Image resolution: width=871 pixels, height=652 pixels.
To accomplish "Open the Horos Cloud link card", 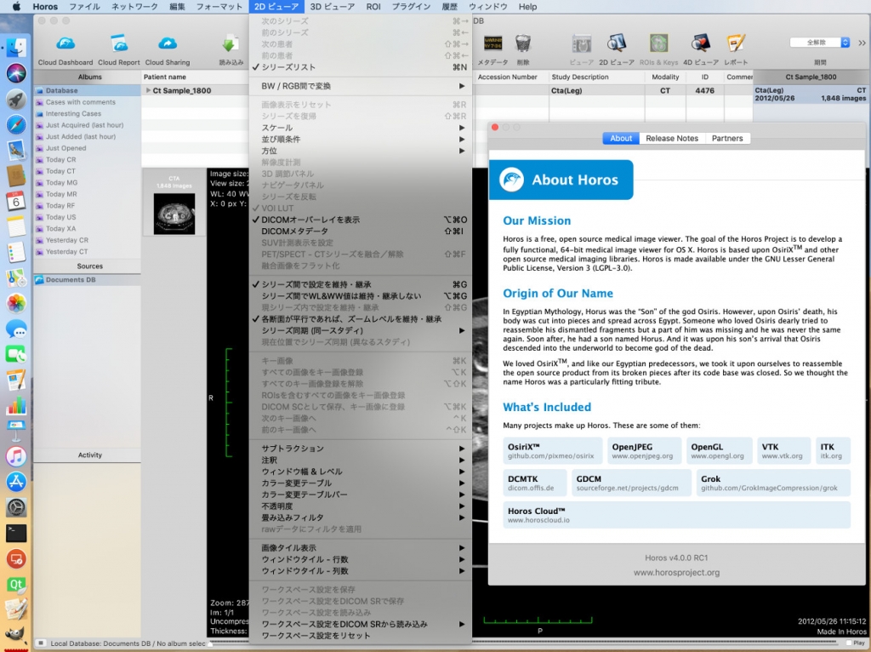I will tap(676, 515).
